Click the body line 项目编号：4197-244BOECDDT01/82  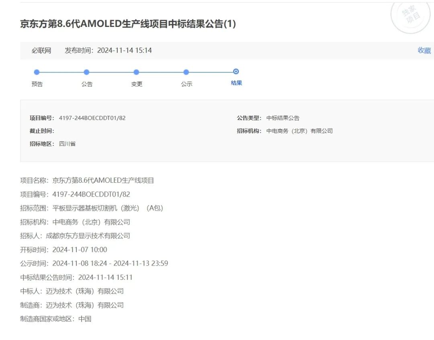(x=75, y=195)
